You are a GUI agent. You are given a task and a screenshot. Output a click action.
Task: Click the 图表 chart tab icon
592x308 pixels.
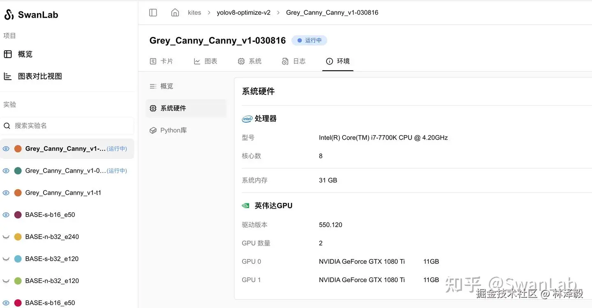tap(197, 61)
